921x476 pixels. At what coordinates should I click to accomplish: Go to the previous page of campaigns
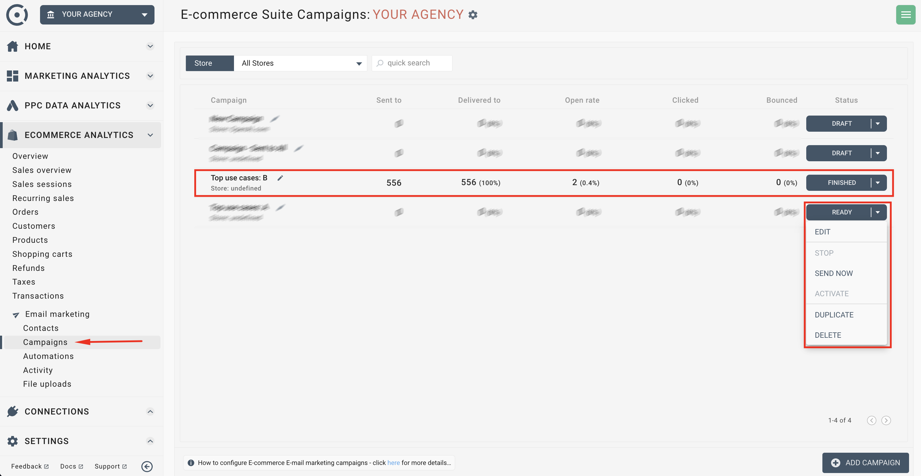click(872, 420)
